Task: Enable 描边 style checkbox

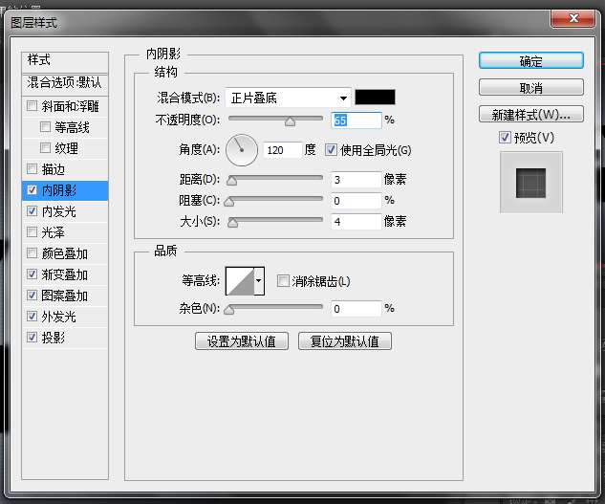Action: 32,168
